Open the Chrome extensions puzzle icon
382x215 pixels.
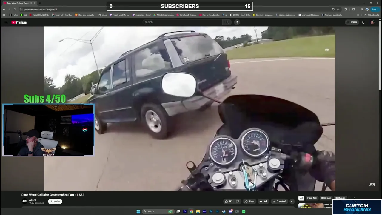(x=346, y=9)
